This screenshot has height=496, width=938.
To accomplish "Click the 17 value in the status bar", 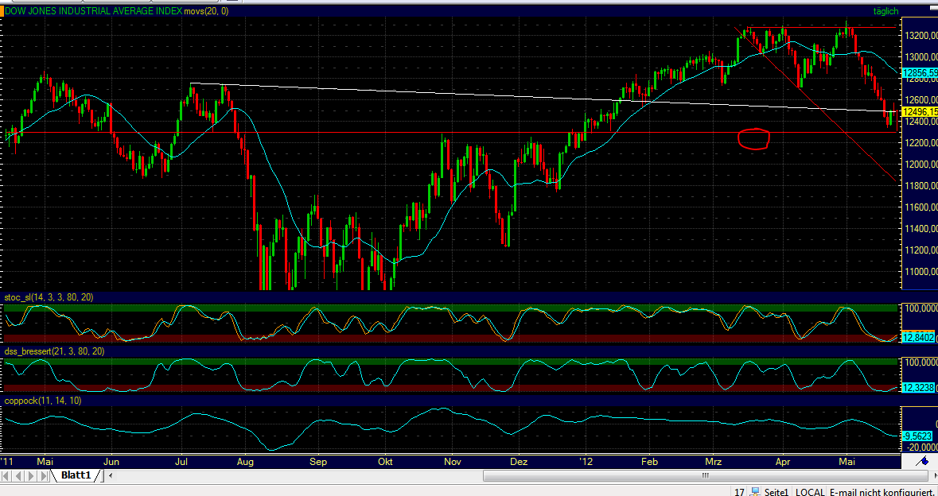I will tap(739, 492).
